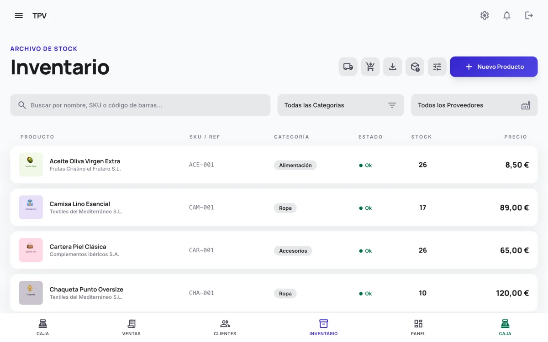Click SKU CHA-001
Viewport: 548px width, 342px height.
[x=201, y=293]
